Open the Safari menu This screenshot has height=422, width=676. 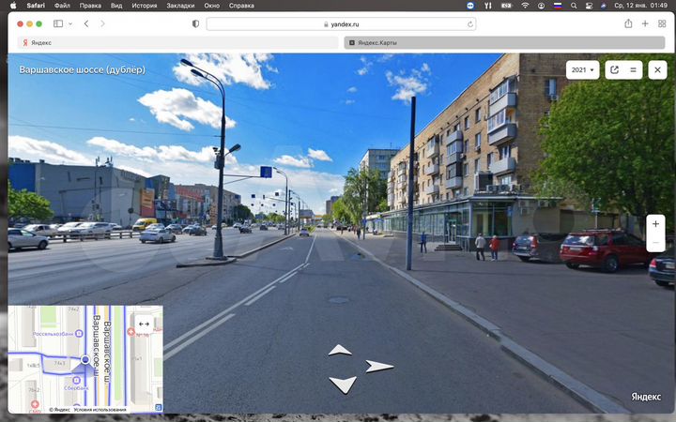(36, 6)
